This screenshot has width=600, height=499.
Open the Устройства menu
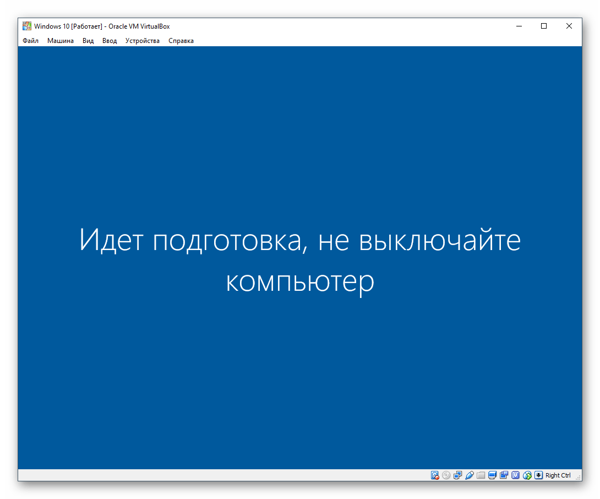pos(142,41)
